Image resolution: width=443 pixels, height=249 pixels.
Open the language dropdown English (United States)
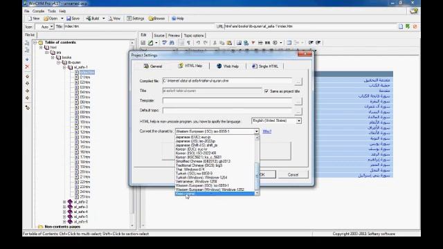298,121
